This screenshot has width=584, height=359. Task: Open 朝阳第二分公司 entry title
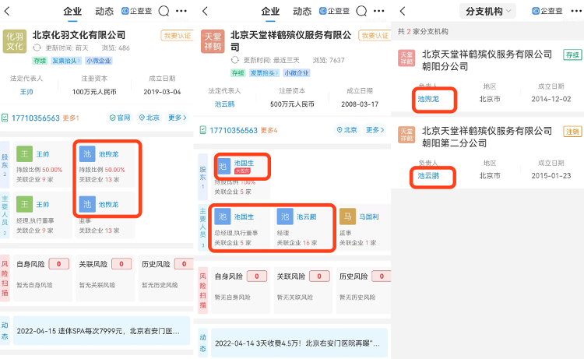tap(487, 137)
